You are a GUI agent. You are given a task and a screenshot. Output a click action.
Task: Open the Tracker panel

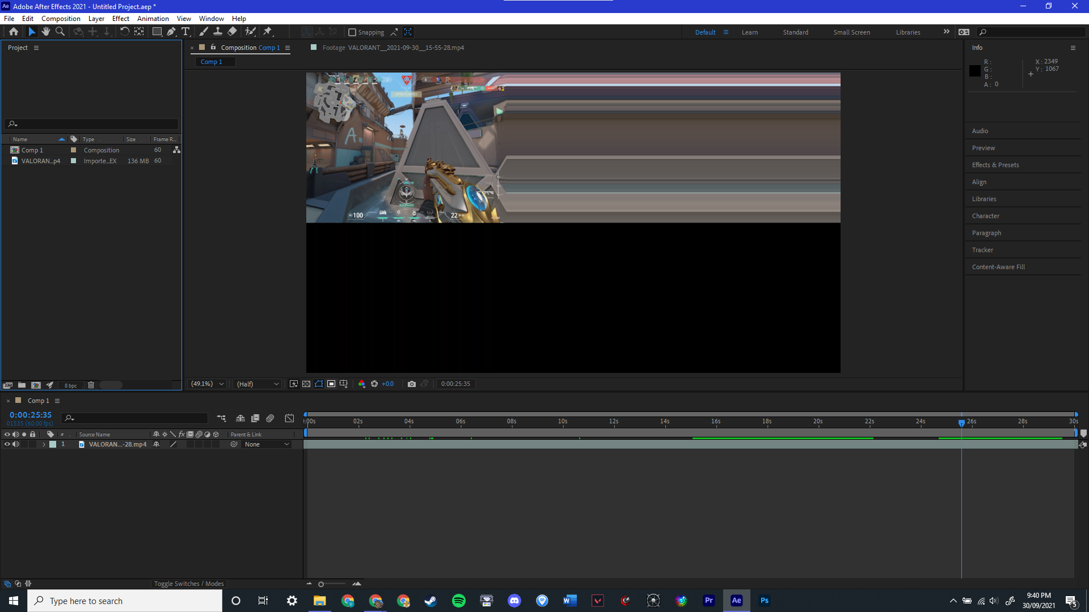click(x=982, y=250)
